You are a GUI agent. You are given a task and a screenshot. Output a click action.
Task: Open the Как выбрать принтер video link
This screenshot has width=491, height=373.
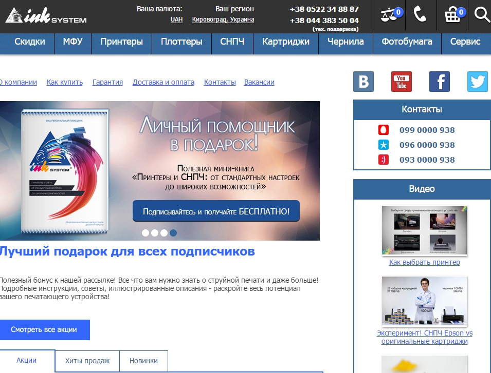[424, 262]
